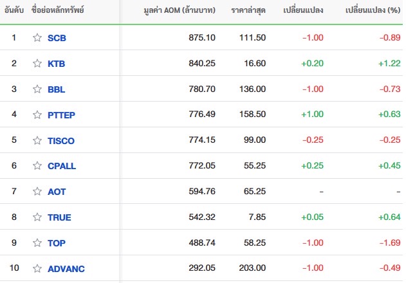Sort by ราคาล่าสุด column header

tap(248, 10)
